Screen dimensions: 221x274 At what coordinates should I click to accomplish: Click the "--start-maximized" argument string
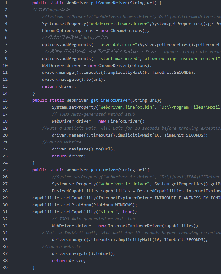point(117,58)
